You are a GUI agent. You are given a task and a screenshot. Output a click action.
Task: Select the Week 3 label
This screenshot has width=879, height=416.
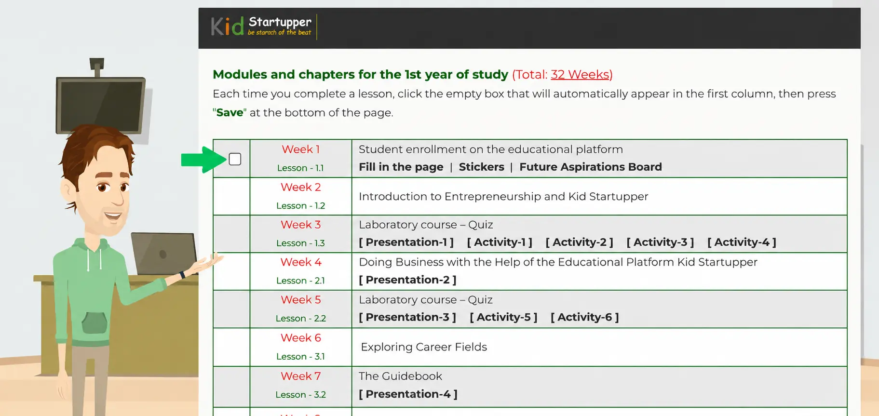300,225
